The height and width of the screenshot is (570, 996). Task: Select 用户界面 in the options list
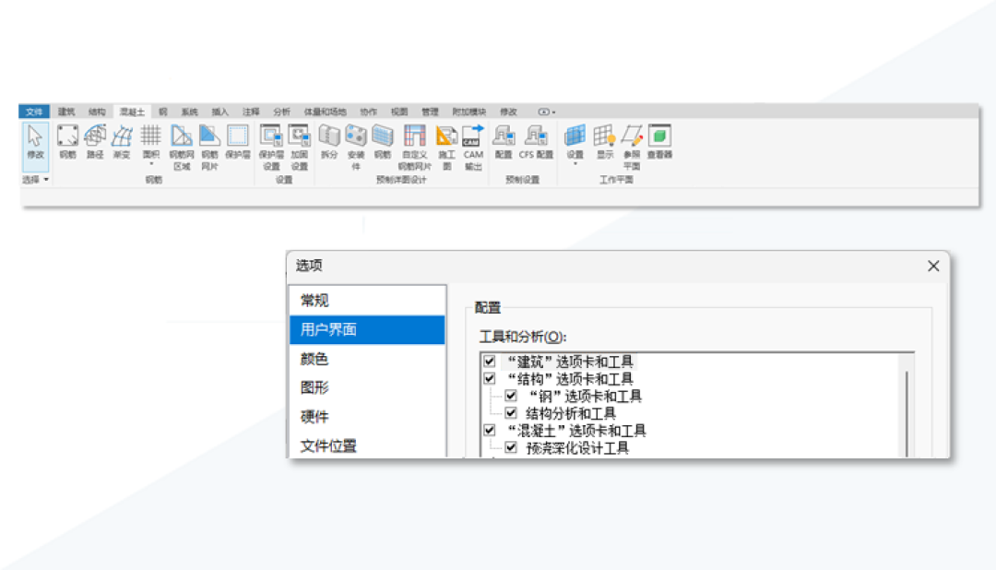367,330
